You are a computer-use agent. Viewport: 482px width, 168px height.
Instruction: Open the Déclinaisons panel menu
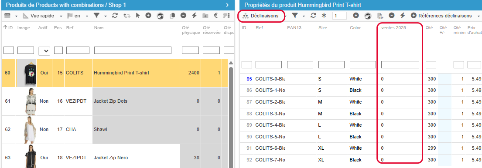click(261, 16)
